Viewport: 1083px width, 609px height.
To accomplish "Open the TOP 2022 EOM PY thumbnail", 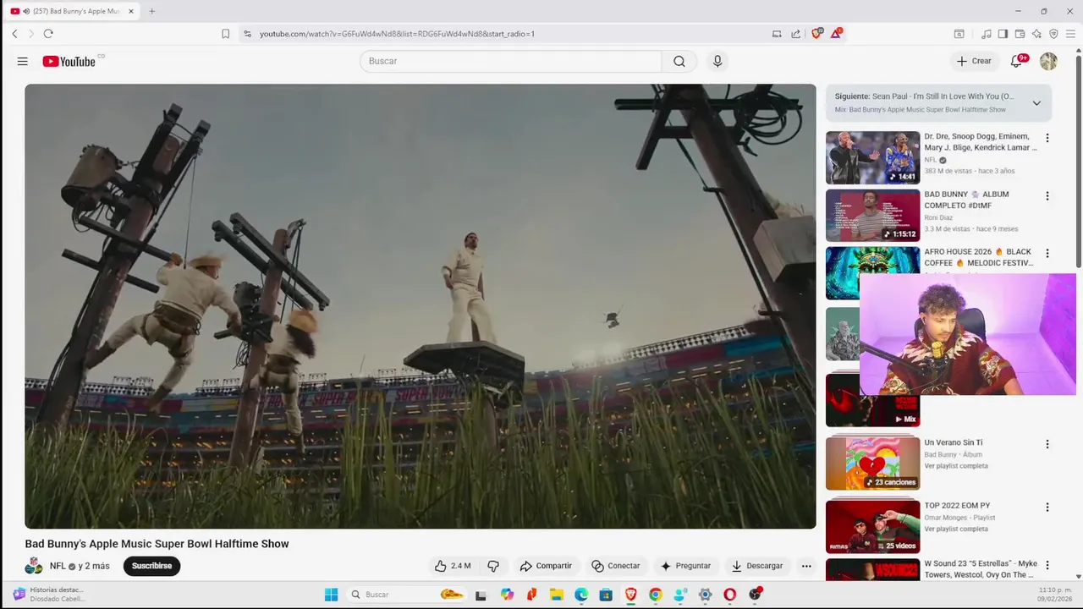I will click(x=872, y=526).
